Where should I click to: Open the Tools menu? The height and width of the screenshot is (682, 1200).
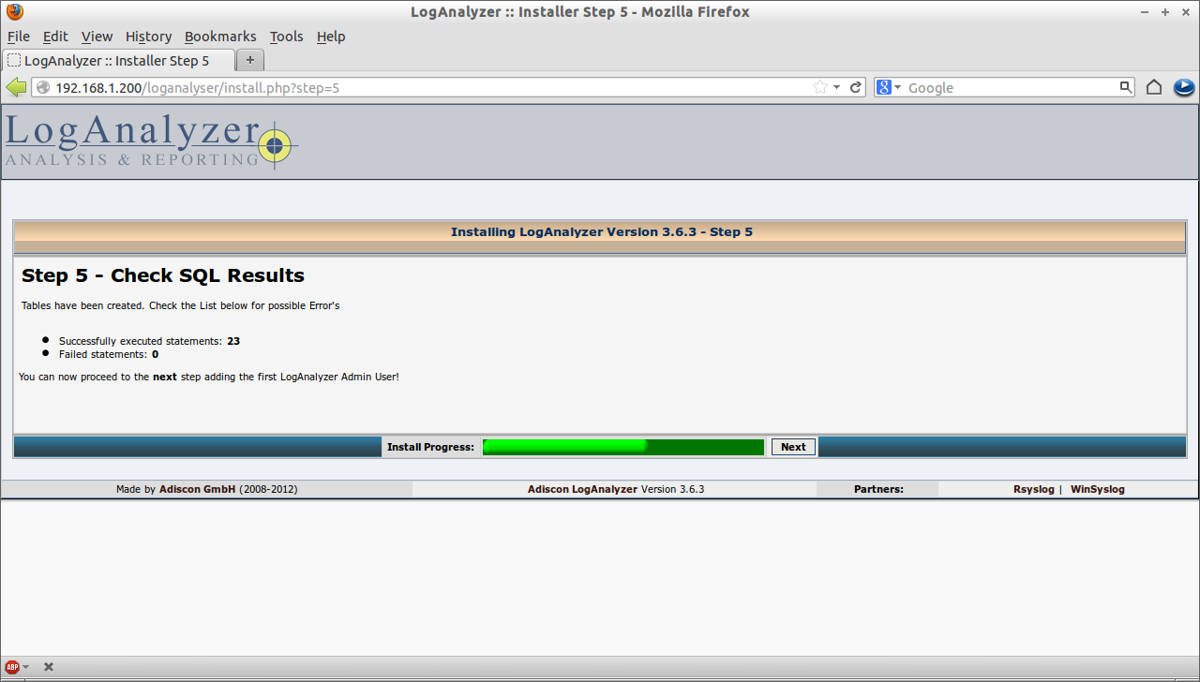286,37
